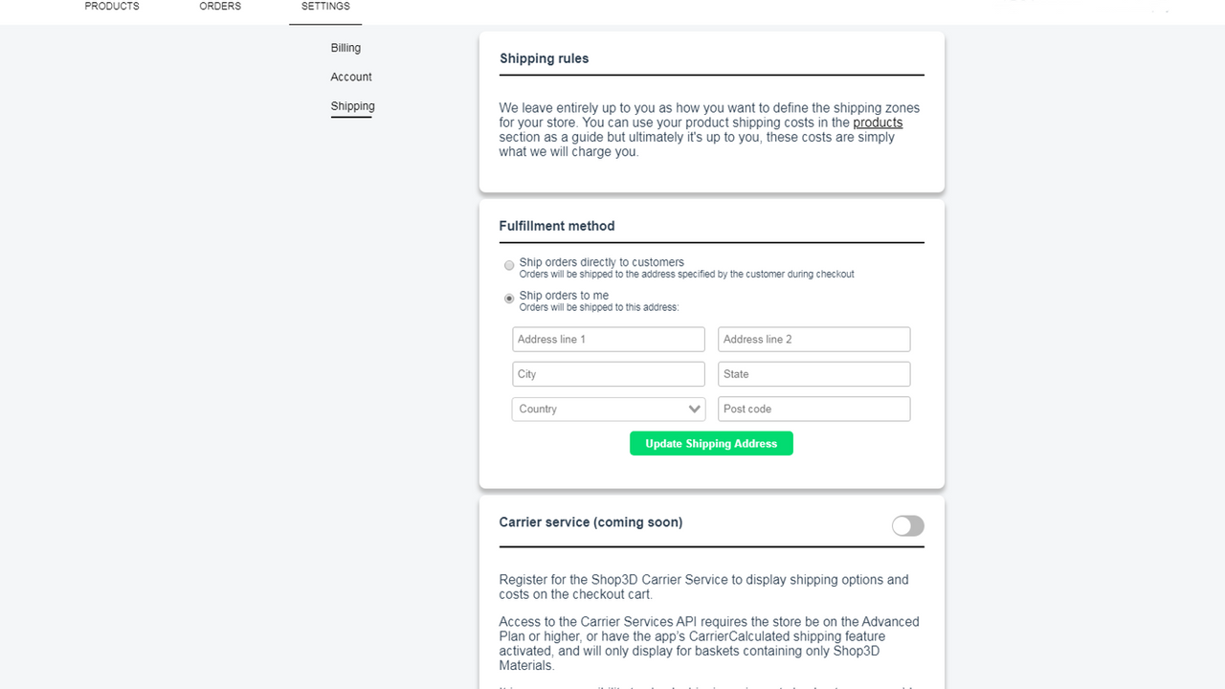The image size is (1225, 689).
Task: Switch to the ORDERS tab
Action: (x=220, y=6)
